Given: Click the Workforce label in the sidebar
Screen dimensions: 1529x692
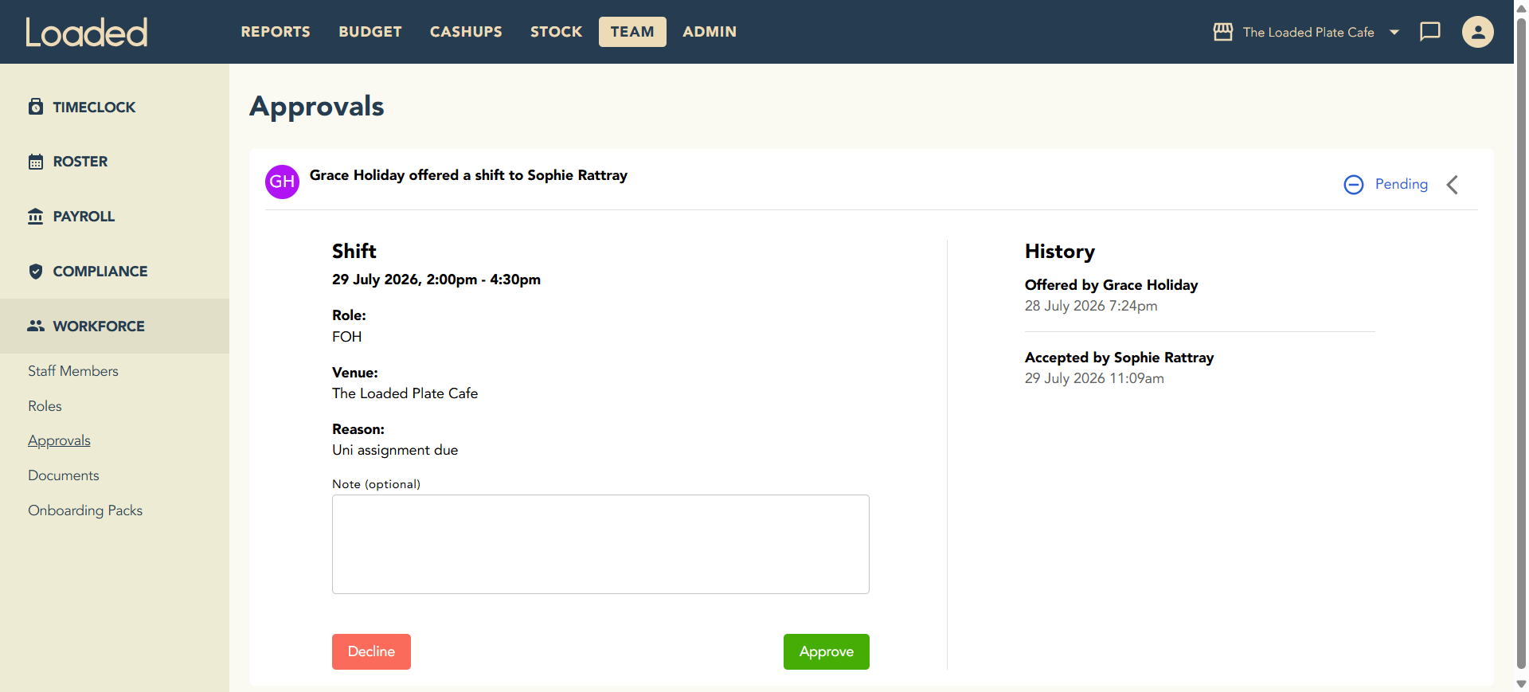Looking at the screenshot, I should pos(99,326).
